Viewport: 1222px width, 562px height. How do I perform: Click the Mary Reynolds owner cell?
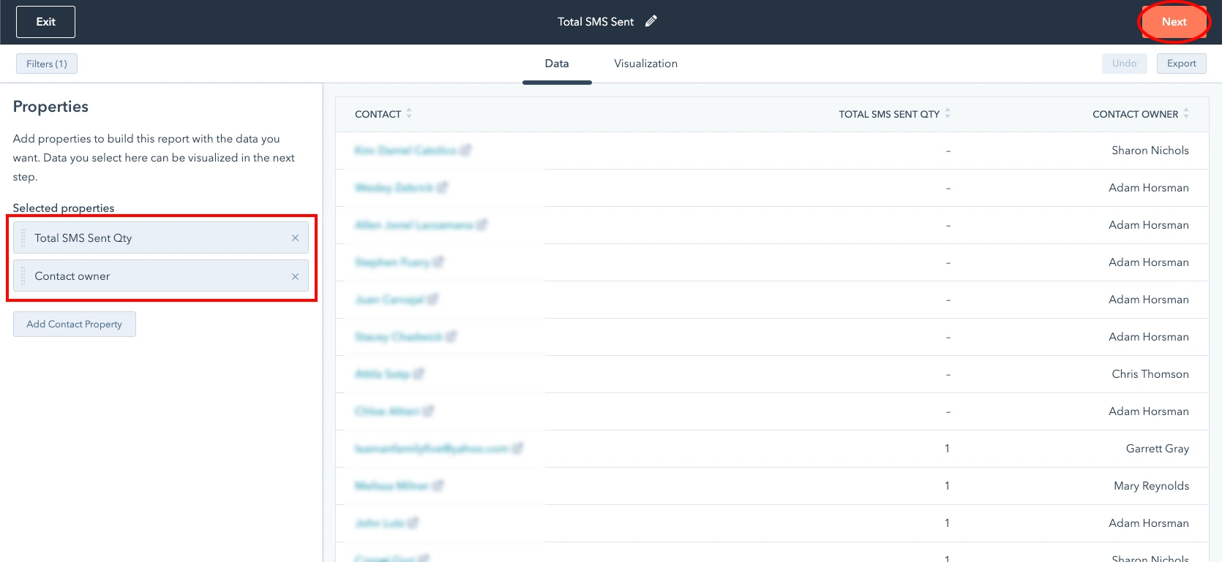[1151, 486]
